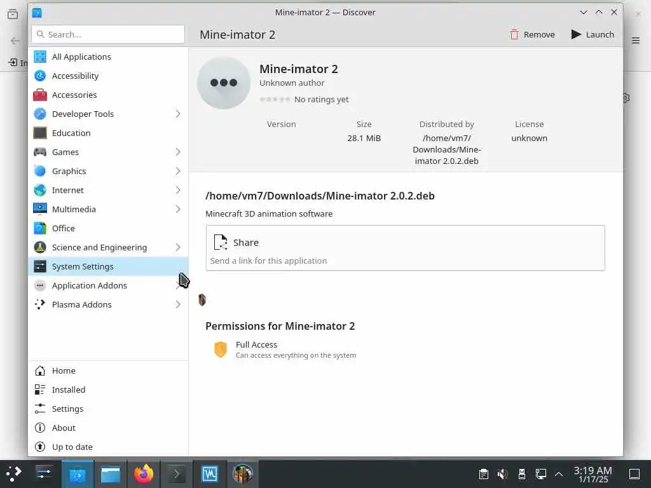Click the 28.1 MiB size value
This screenshot has width=651, height=488.
(364, 138)
